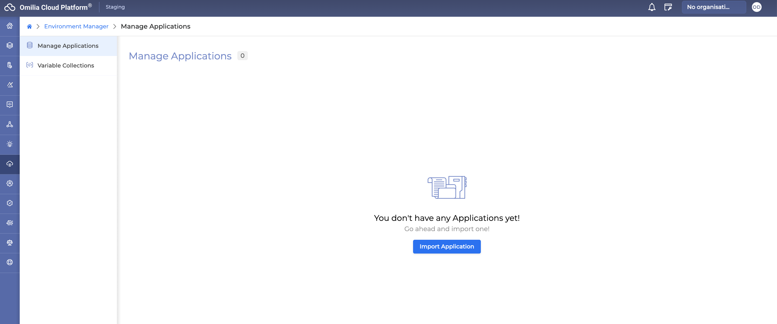Open the connected-nodes orchestrator icon
This screenshot has width=777, height=324.
point(9,124)
